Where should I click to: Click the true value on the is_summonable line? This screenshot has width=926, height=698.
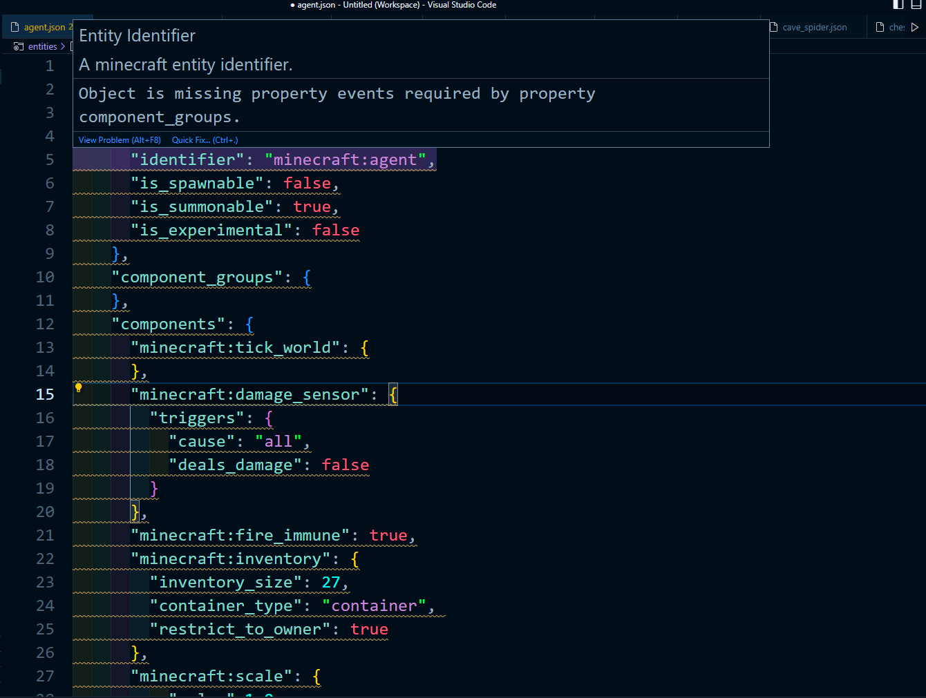(x=312, y=206)
